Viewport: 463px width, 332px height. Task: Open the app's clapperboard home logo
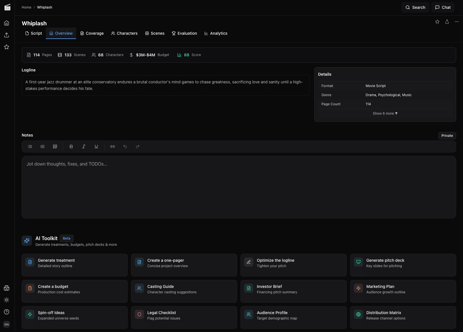7,7
